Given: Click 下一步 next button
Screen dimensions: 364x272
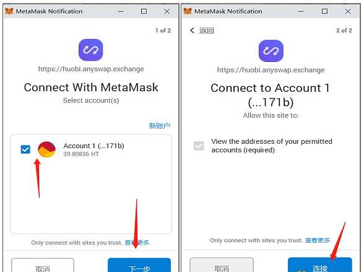Looking at the screenshot, I should click(x=139, y=265).
